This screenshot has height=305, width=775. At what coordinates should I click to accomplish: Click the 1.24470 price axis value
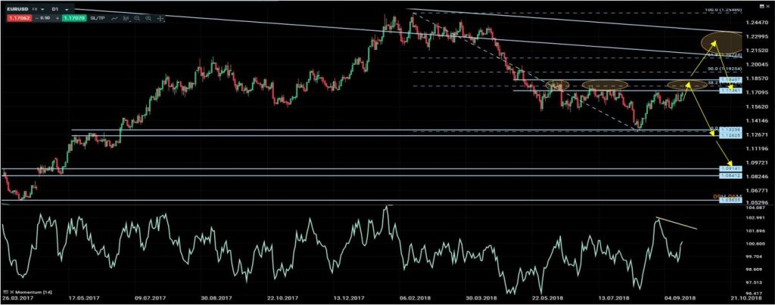[757, 22]
